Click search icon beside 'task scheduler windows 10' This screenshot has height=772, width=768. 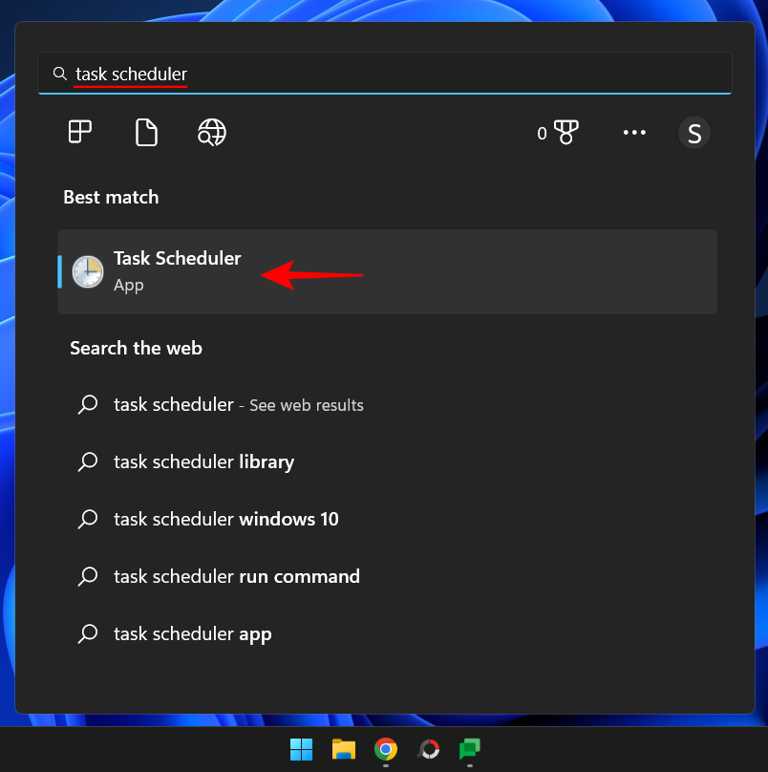(x=88, y=519)
